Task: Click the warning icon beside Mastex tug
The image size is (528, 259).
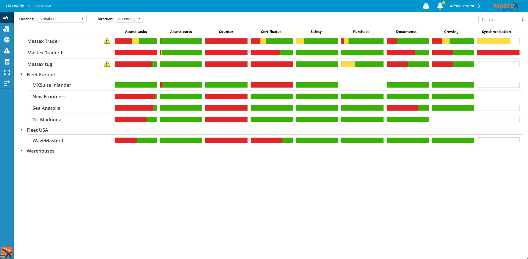Action: [107, 64]
